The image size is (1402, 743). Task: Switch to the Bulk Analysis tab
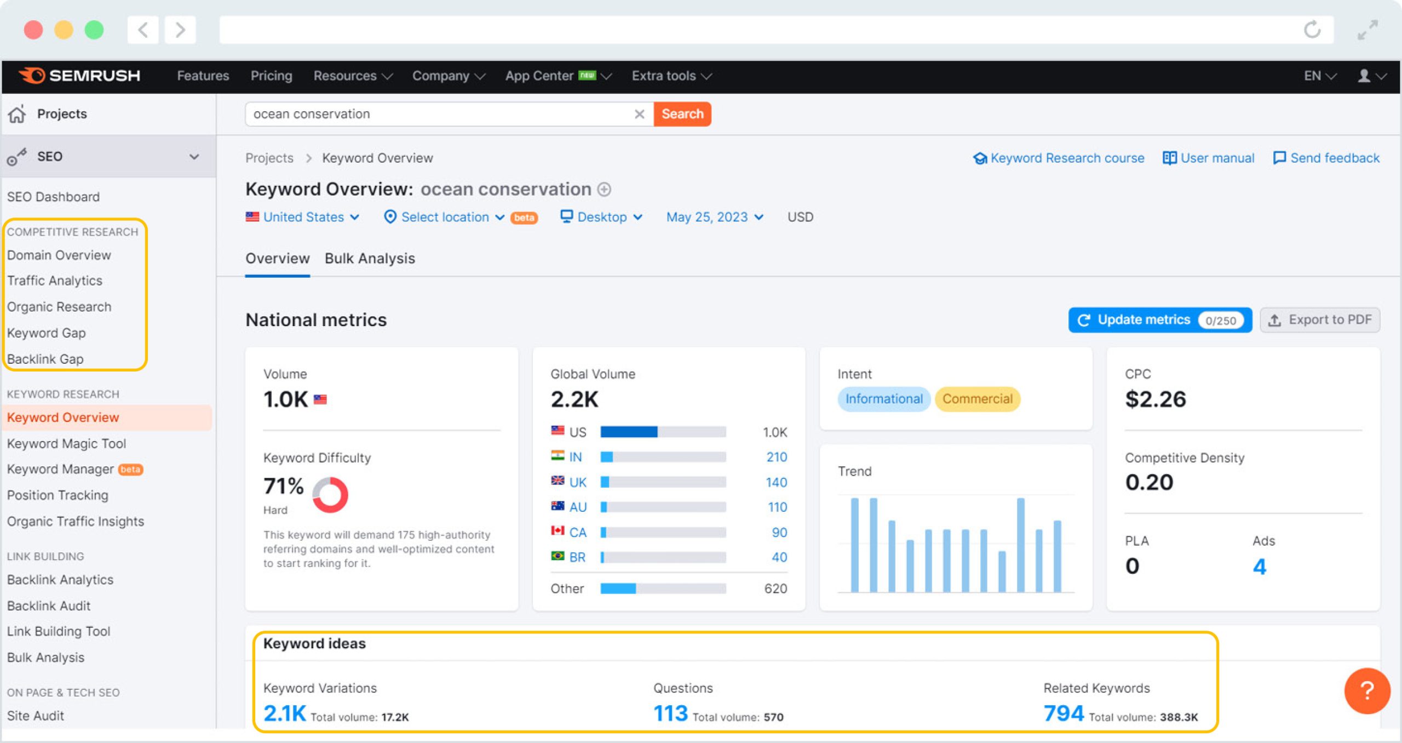[x=370, y=259]
